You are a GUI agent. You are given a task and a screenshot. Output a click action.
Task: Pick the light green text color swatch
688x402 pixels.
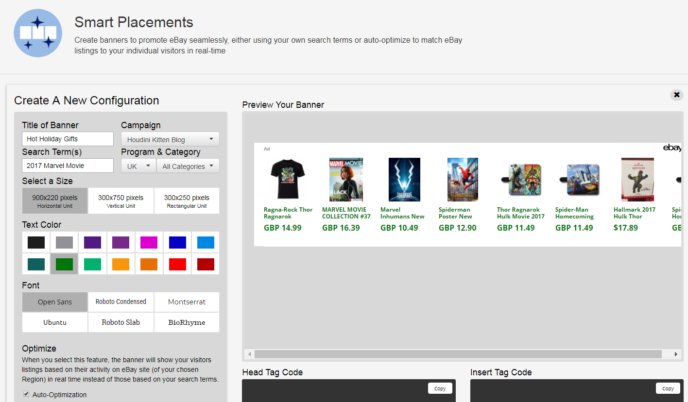tap(92, 264)
